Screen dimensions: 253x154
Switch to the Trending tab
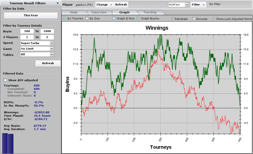tap(150, 12)
